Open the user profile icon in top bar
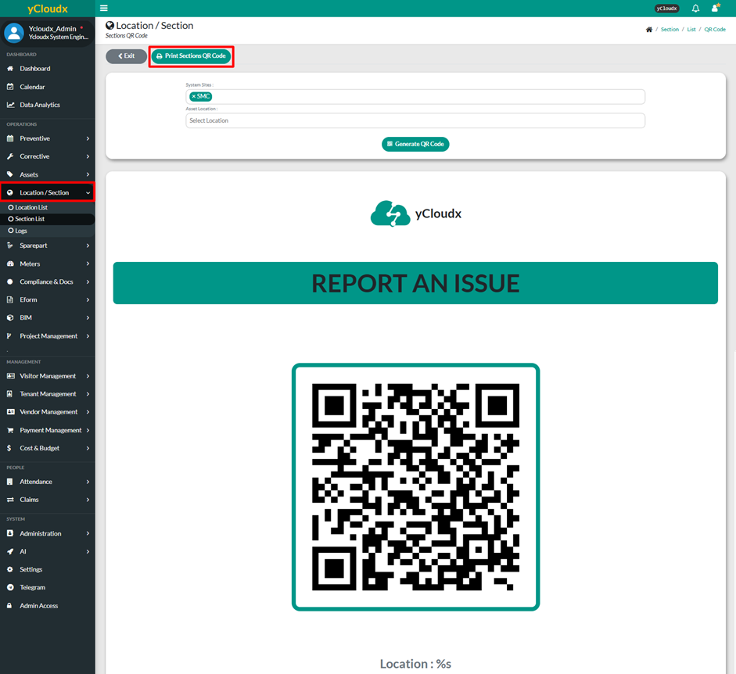This screenshot has width=736, height=674. pyautogui.click(x=716, y=8)
